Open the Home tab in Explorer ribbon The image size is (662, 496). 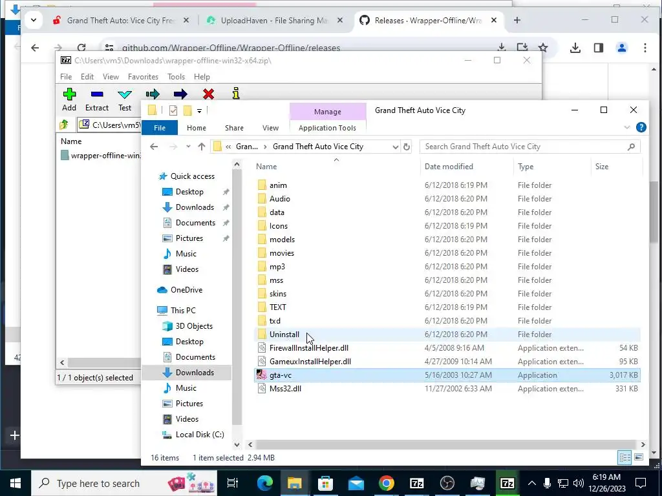coord(197,128)
